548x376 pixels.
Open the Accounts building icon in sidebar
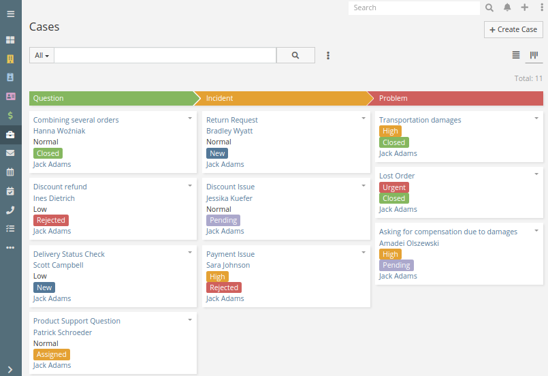point(10,59)
